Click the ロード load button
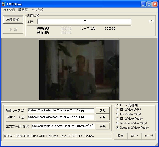 pyautogui.click(x=135, y=136)
